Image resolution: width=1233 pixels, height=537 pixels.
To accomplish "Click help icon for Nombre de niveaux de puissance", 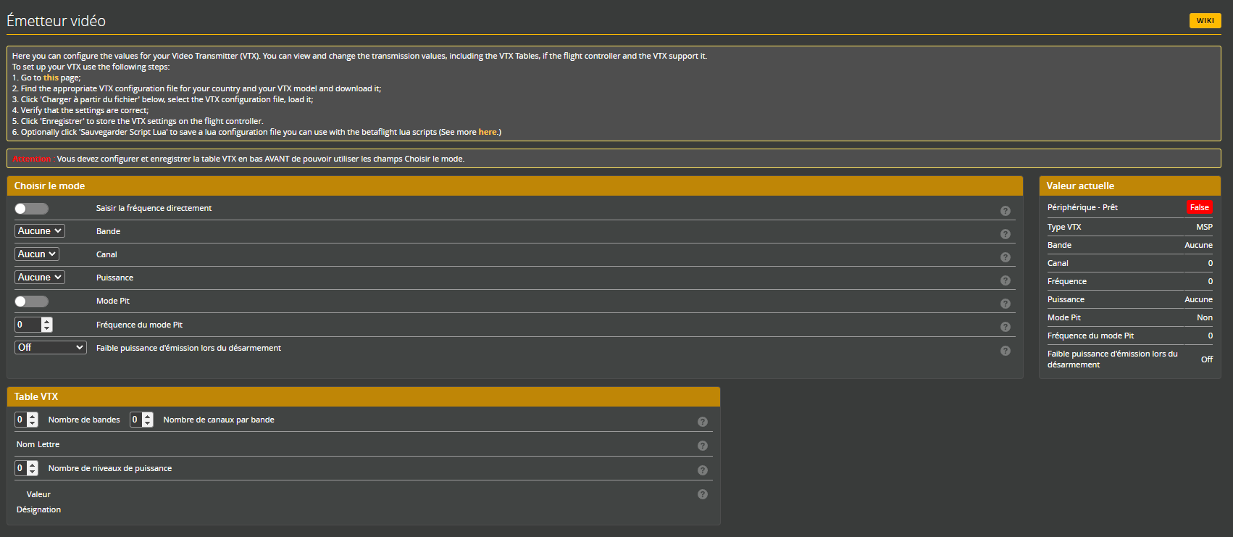I will point(702,470).
